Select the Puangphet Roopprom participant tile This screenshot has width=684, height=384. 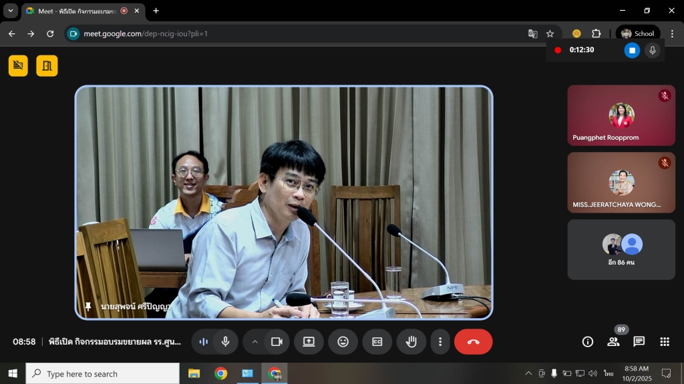click(x=621, y=115)
